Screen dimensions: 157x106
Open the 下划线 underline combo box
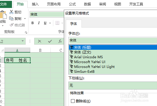[x=113, y=86]
